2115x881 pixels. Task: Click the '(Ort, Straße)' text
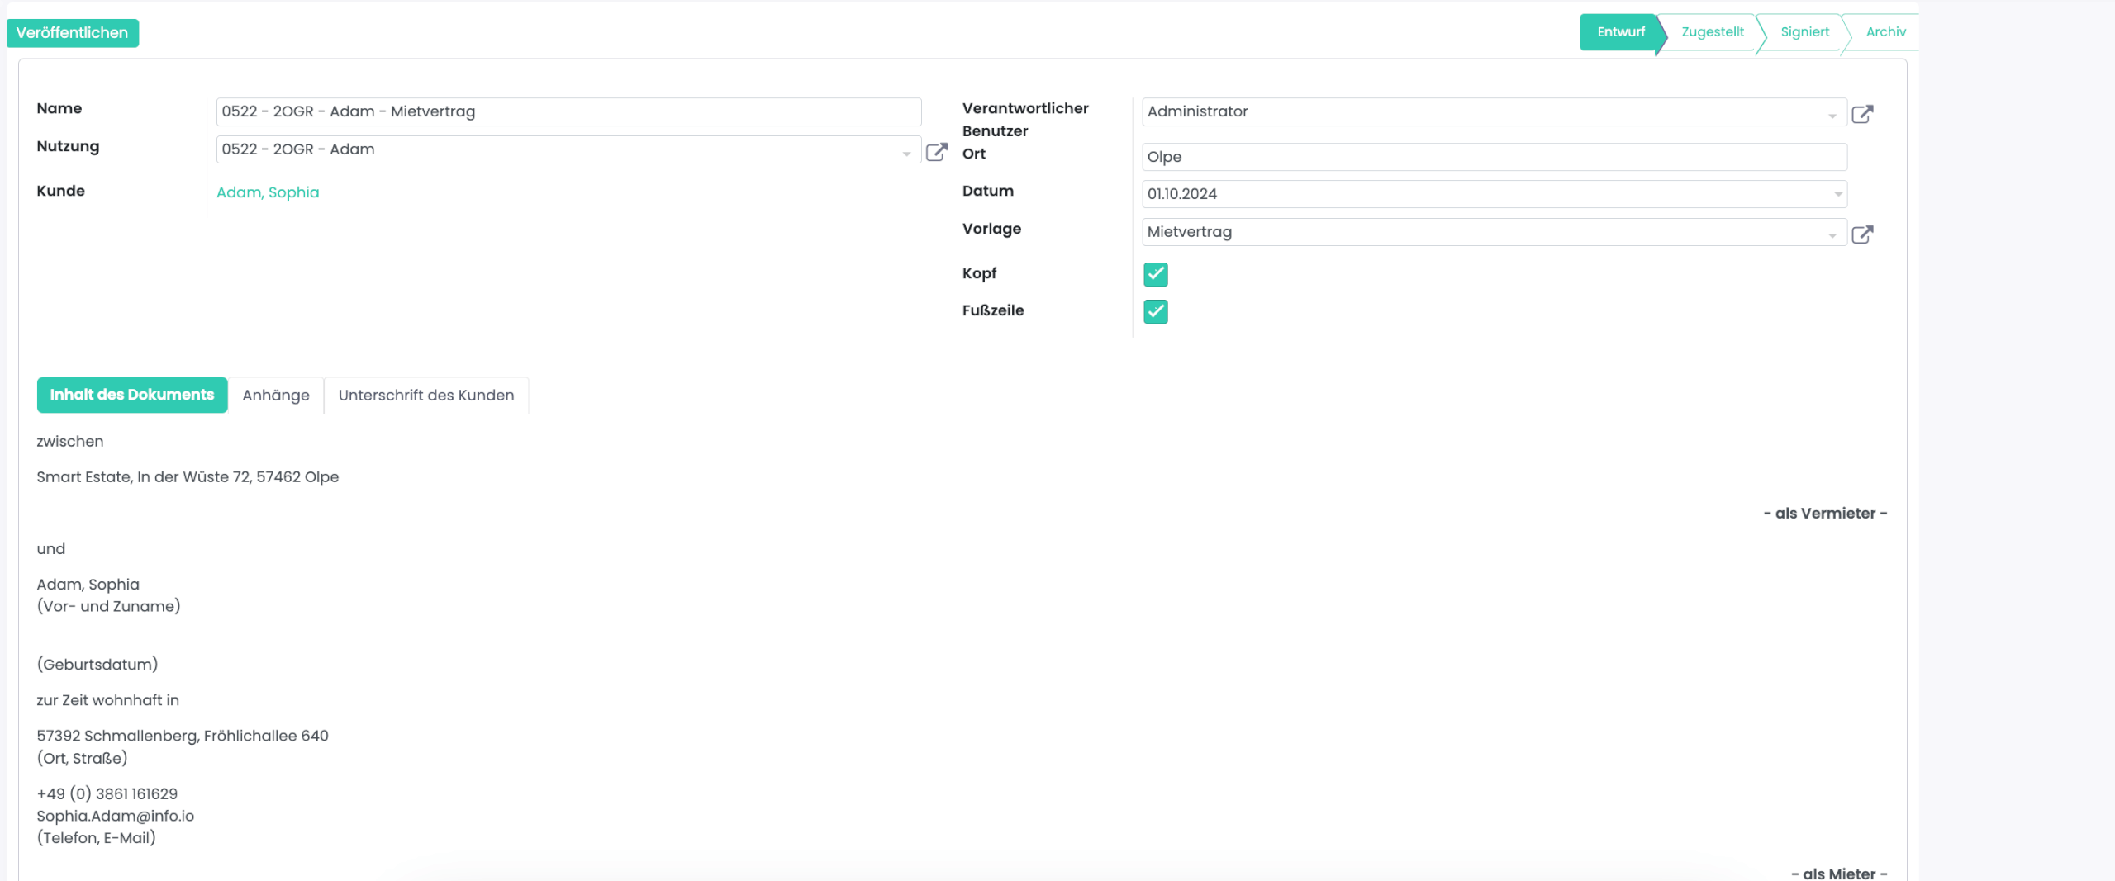click(82, 758)
